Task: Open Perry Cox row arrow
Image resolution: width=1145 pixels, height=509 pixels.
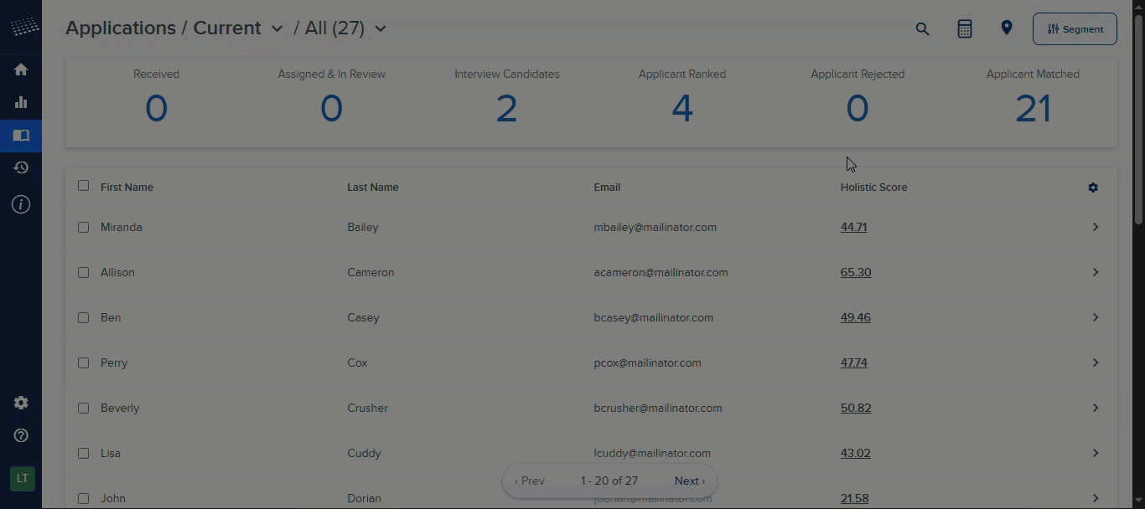Action: (x=1096, y=362)
